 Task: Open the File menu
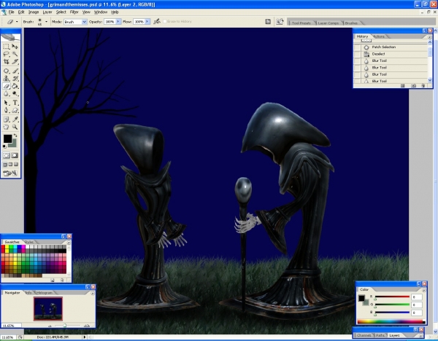pos(11,12)
